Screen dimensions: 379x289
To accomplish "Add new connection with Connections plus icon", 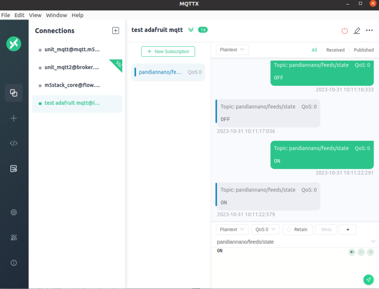I will pos(116,31).
